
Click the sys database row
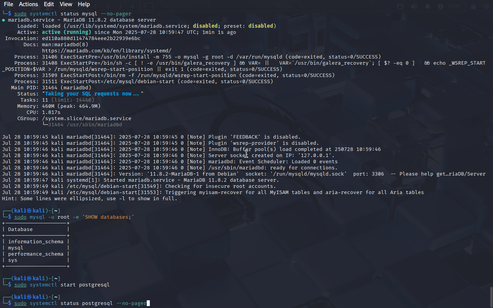point(13,260)
